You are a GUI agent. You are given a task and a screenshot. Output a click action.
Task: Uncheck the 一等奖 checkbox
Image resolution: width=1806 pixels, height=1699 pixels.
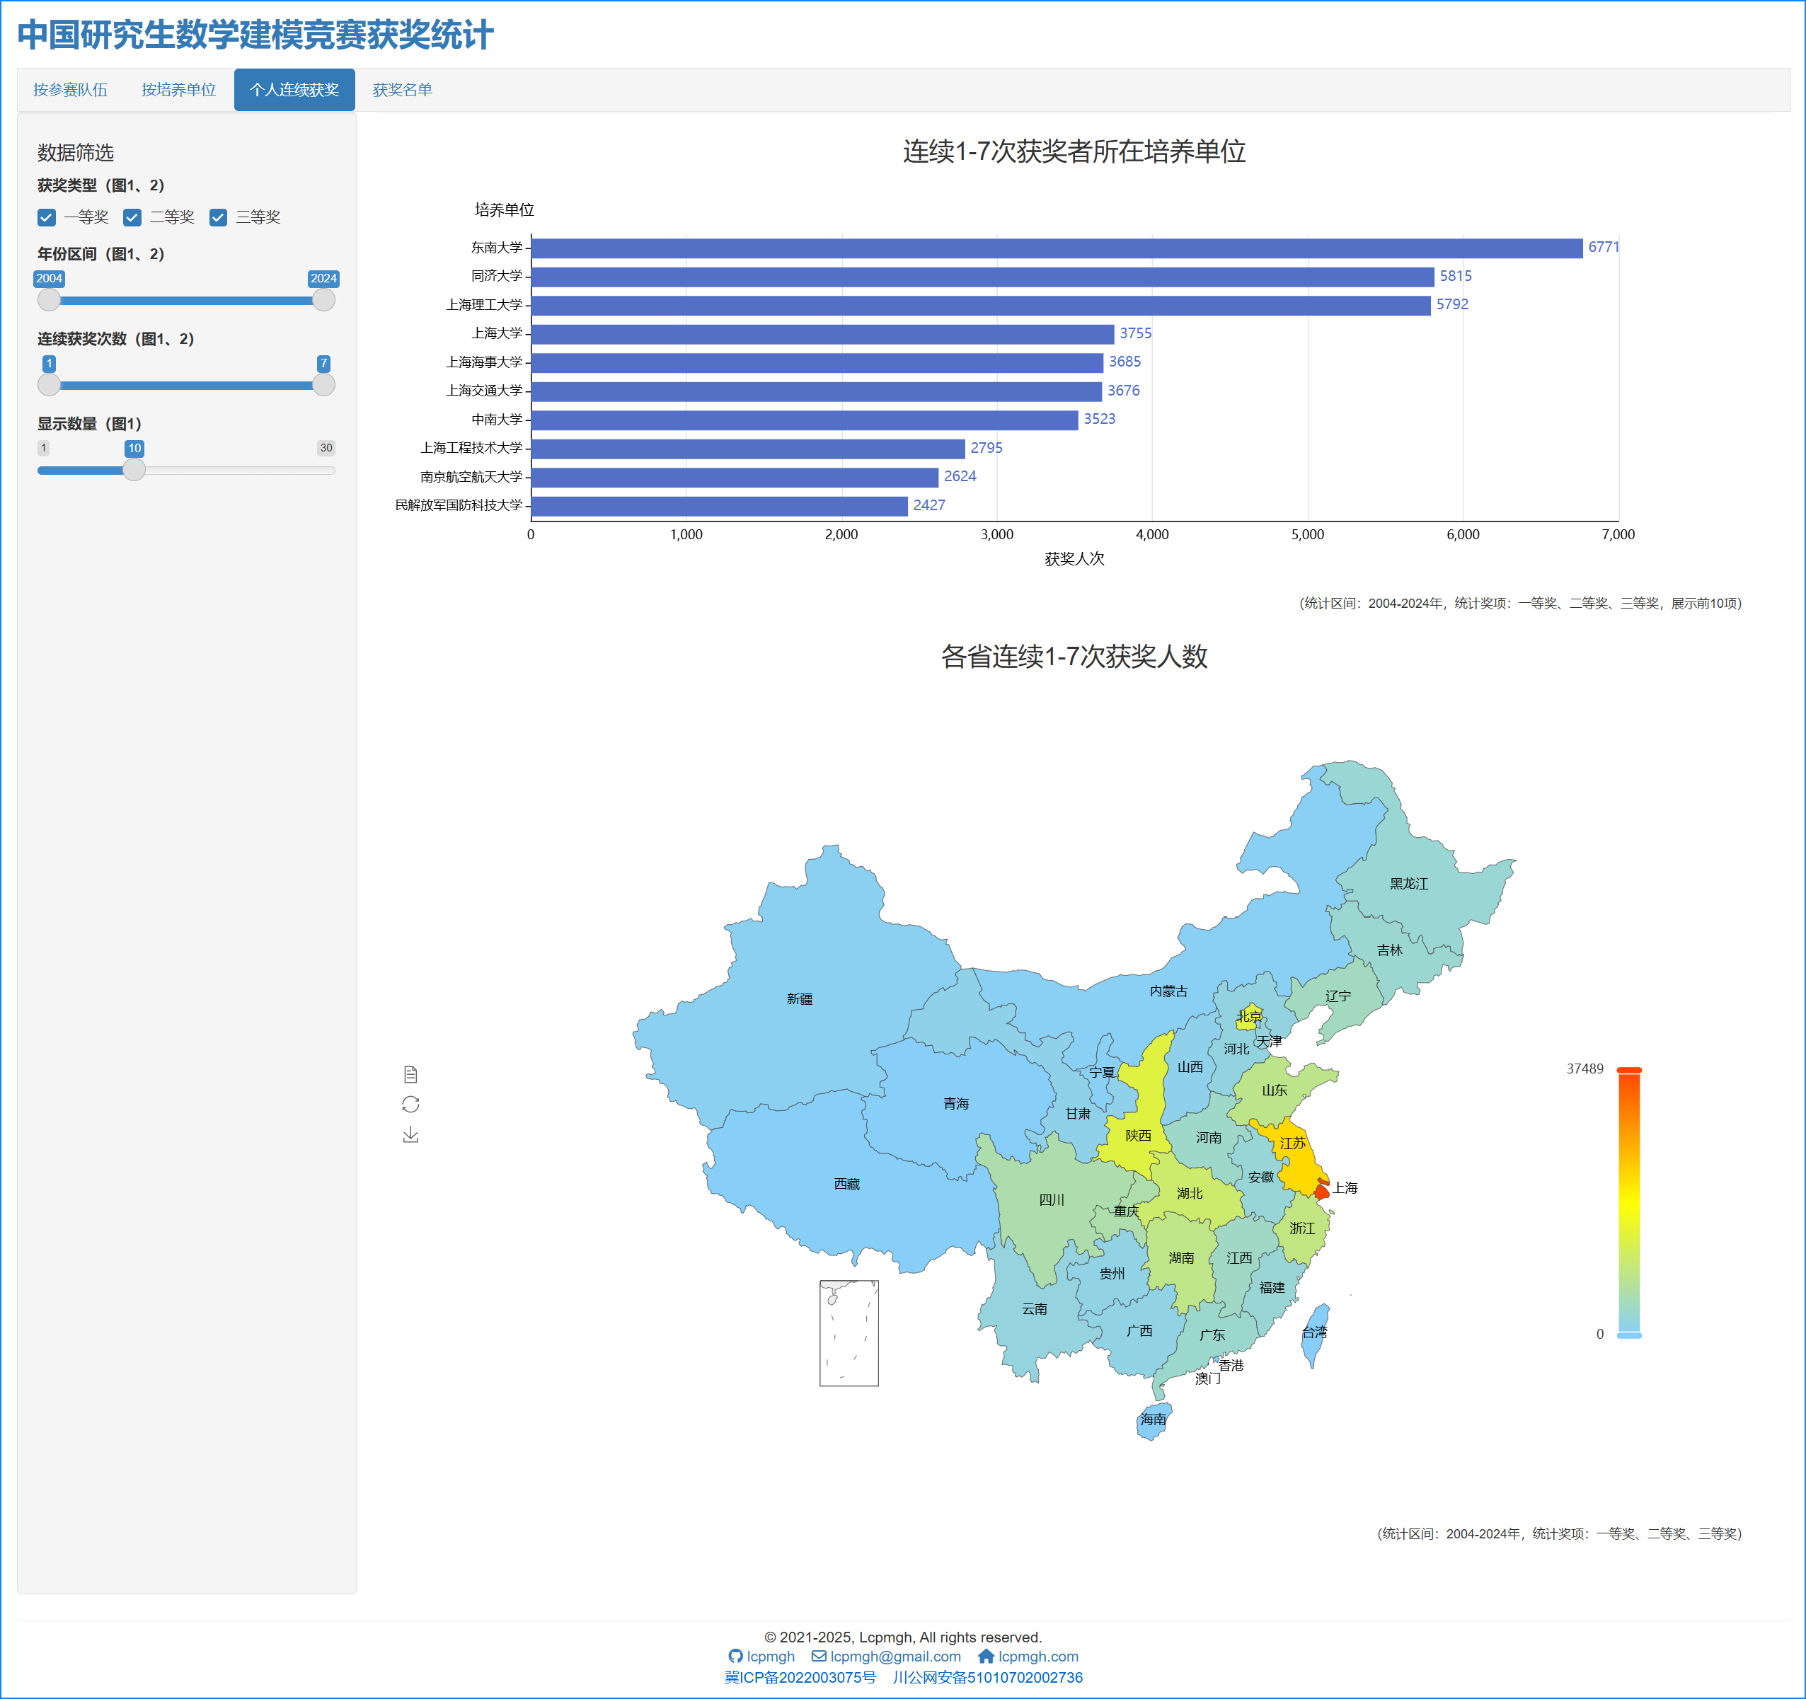click(46, 217)
